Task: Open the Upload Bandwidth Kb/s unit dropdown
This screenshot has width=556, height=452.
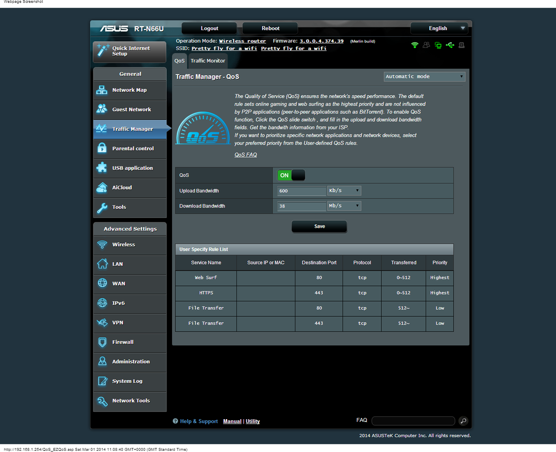Action: 344,190
